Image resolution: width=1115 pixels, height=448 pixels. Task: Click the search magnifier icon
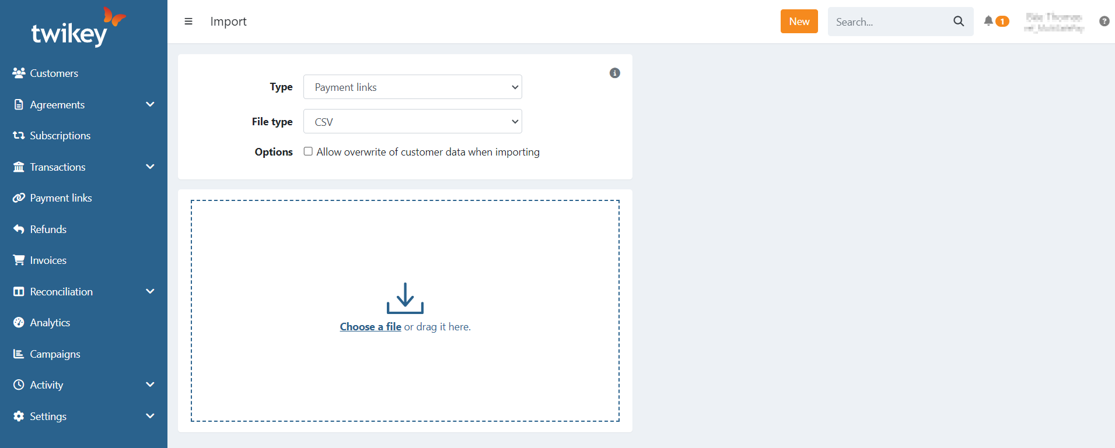[959, 22]
